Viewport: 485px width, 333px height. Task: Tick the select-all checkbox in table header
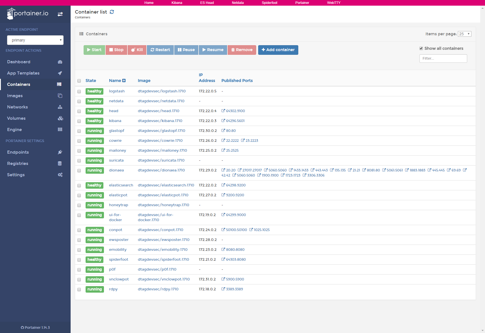[x=79, y=81]
